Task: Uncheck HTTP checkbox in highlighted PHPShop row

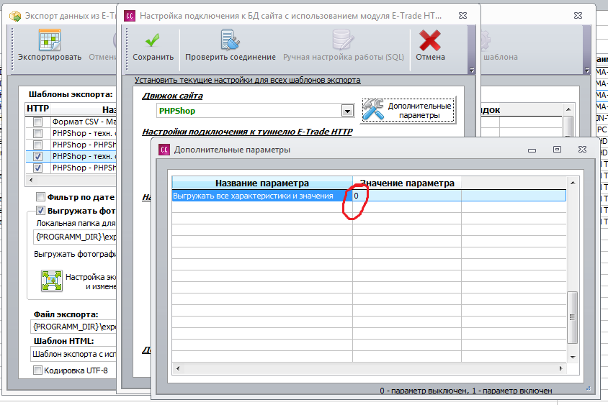Action: 37,157
